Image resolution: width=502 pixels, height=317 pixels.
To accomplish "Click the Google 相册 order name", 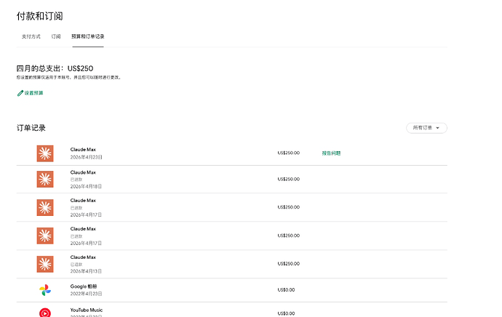I will pyautogui.click(x=84, y=286).
